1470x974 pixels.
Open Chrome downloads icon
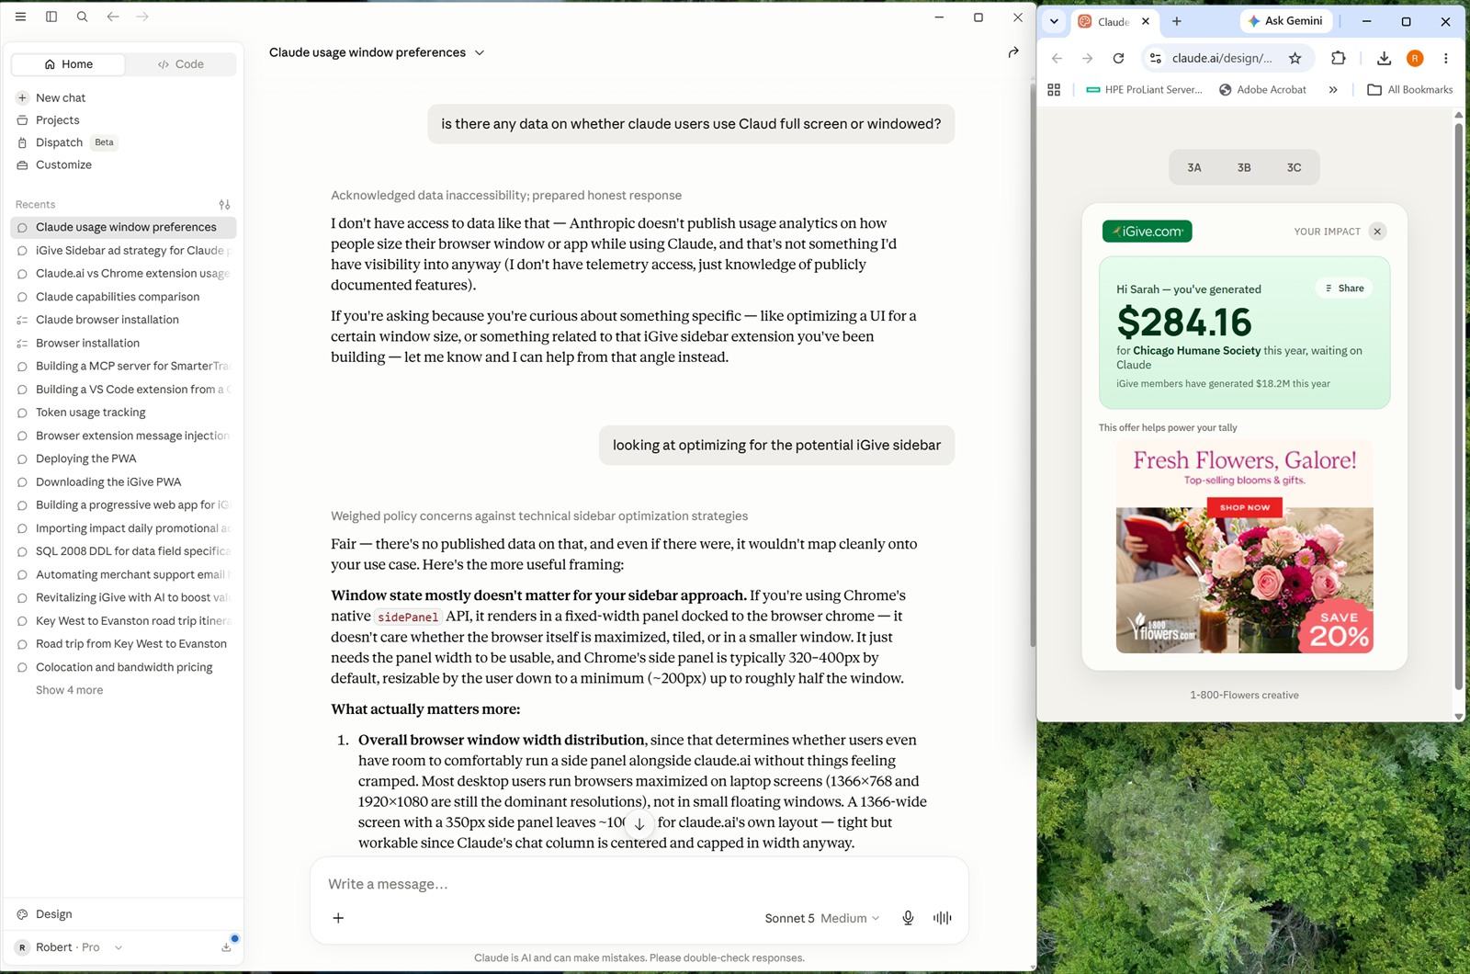(1384, 58)
